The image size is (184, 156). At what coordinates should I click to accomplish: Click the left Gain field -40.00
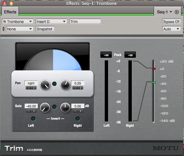31,106
